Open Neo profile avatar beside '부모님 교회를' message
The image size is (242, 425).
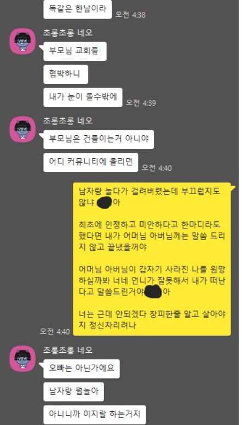click(x=23, y=41)
